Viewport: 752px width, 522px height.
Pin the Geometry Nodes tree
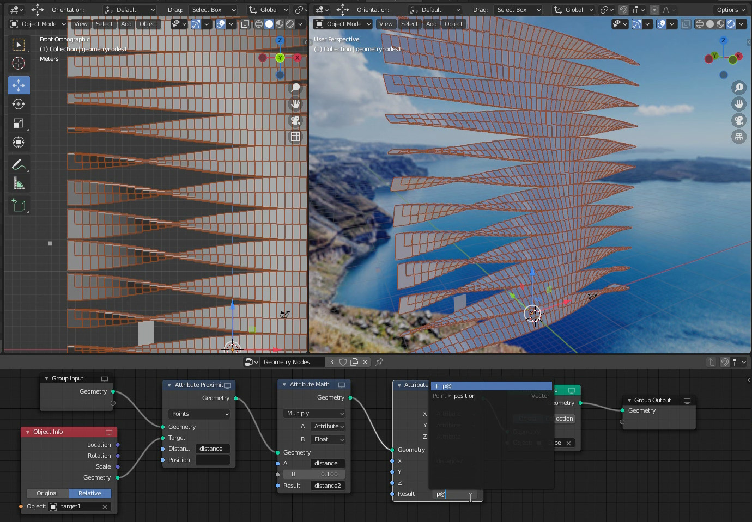(x=379, y=362)
